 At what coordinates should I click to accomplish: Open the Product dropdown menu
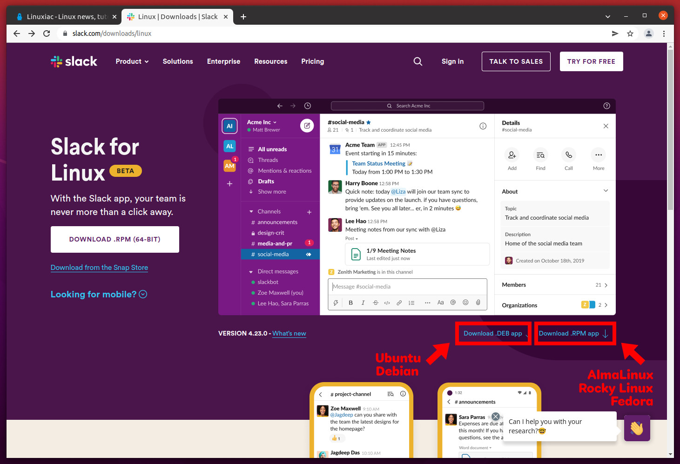coord(132,61)
